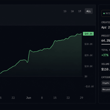This screenshot has height=110, width=110.
Task: Click the 29 date marker on axis
Action: 81,98
